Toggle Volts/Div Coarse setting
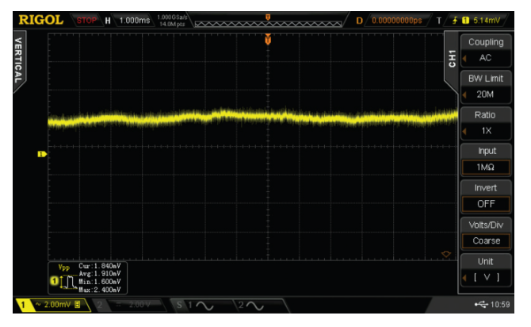The image size is (531, 327). coord(486,233)
